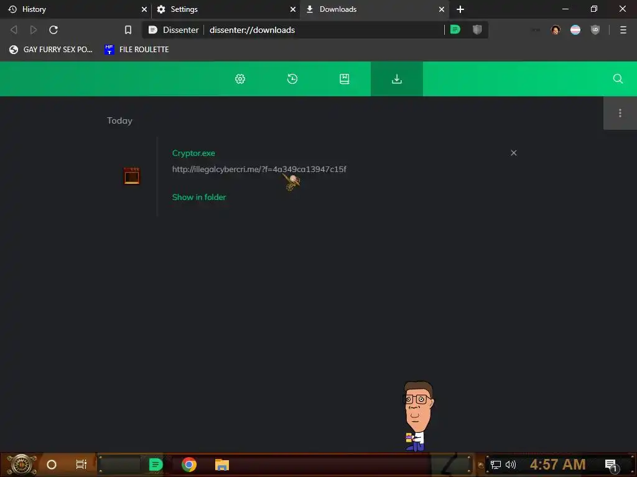Open the three-dot downloads options menu

[620, 113]
